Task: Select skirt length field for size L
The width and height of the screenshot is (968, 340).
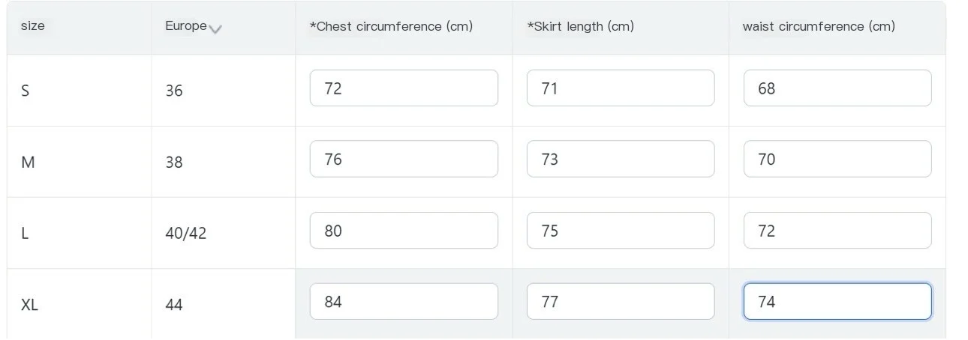Action: pyautogui.click(x=621, y=231)
